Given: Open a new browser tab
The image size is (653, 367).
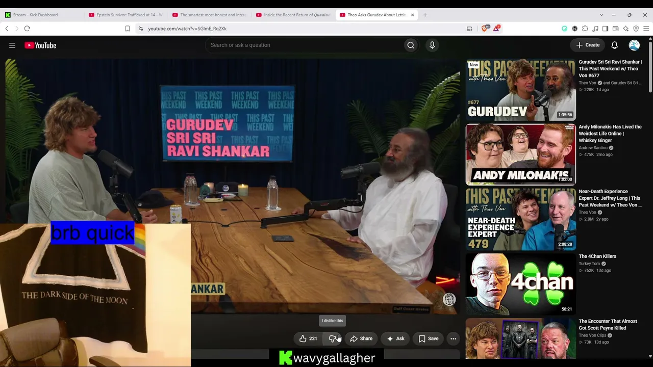Looking at the screenshot, I should tap(425, 15).
